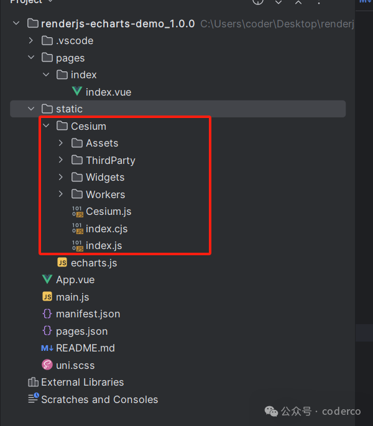373x426 pixels.
Task: Click the Scratches and Consoles icon
Action: [x=34, y=399]
